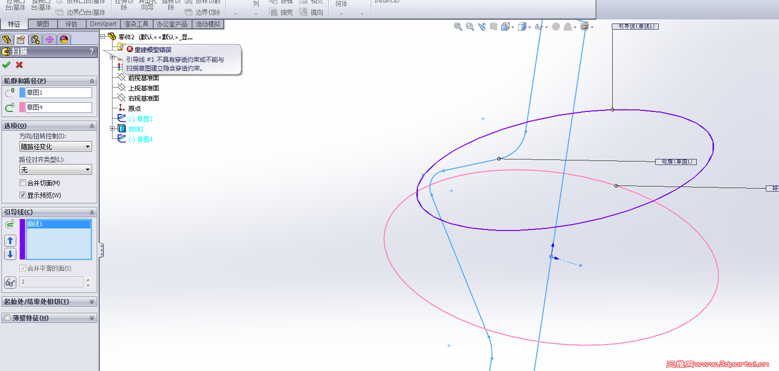
Task: Click the blue profile color swatch
Action: [22, 92]
